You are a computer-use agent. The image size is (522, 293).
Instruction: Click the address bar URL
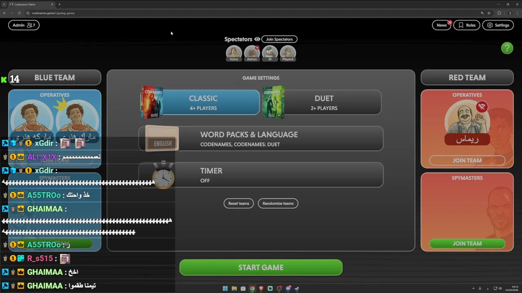(x=53, y=13)
